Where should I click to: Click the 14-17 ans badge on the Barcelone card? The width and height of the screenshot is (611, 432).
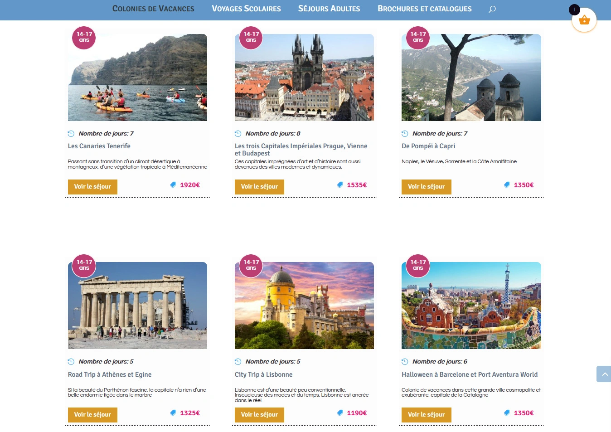[417, 266]
